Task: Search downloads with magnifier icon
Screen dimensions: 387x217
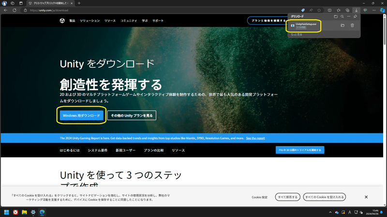Action: 342,16
